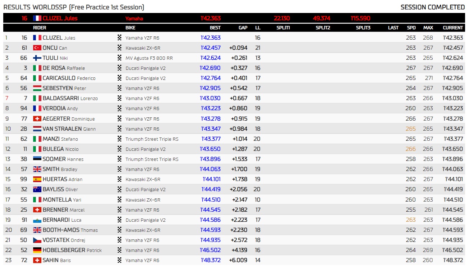The height and width of the screenshot is (266, 473).
Task: Click best lap time 1'44.063
Action: point(211,169)
